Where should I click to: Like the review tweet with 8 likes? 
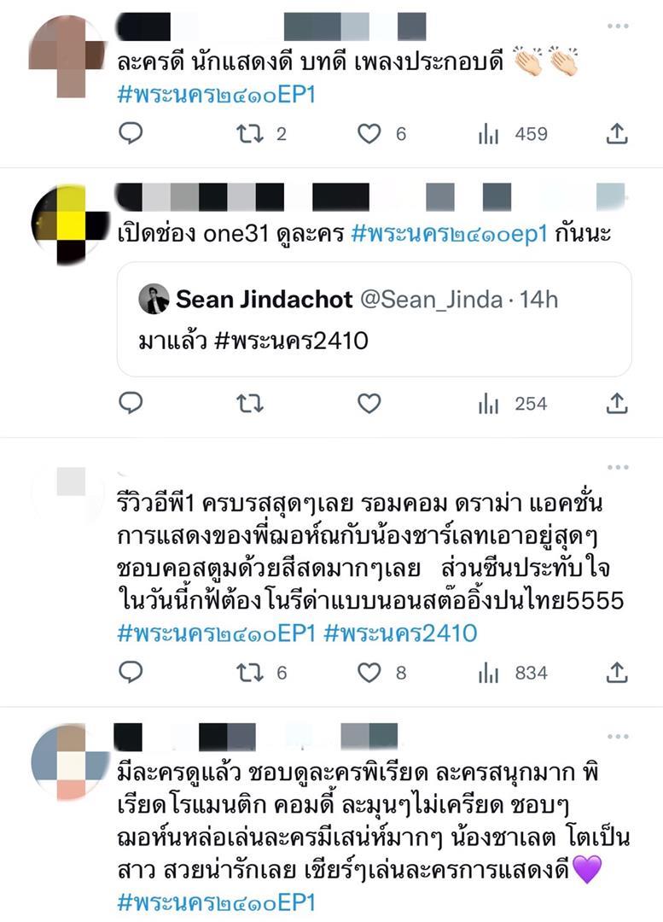click(x=369, y=673)
